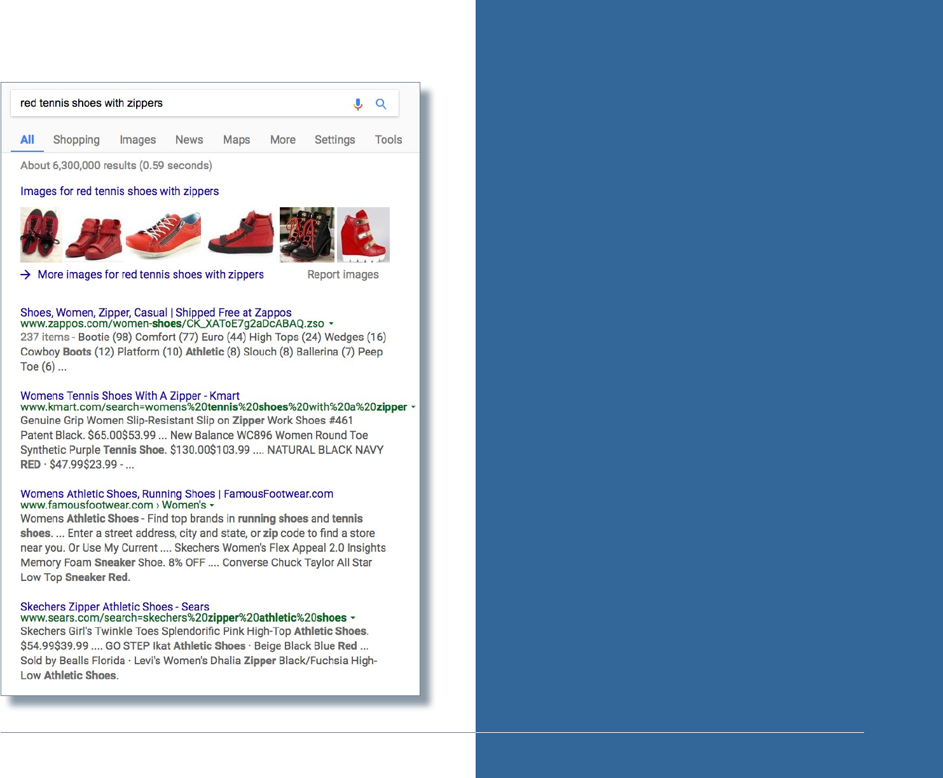Screen dimensions: 943x778
Task: Open Images for red tennis shoes link
Action: click(120, 191)
